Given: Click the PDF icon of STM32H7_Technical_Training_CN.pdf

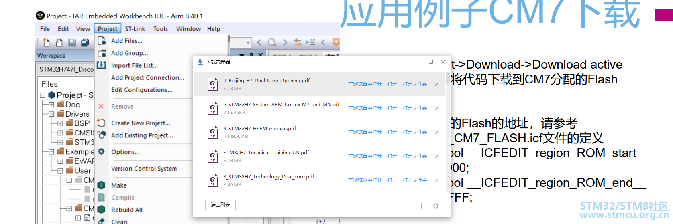Looking at the screenshot, I should pyautogui.click(x=212, y=156).
